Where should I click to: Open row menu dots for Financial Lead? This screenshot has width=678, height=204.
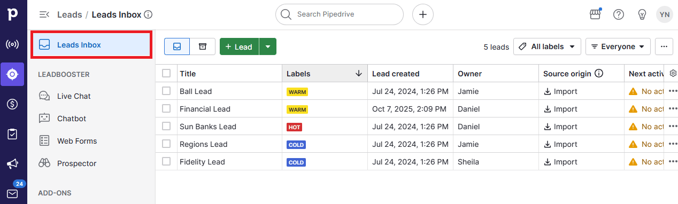tap(673, 109)
